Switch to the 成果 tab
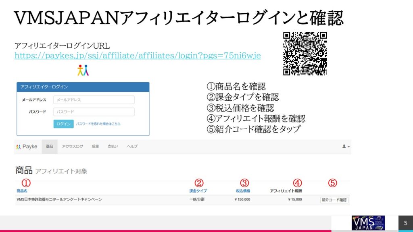Viewport: 413px width, 232px height. point(95,147)
